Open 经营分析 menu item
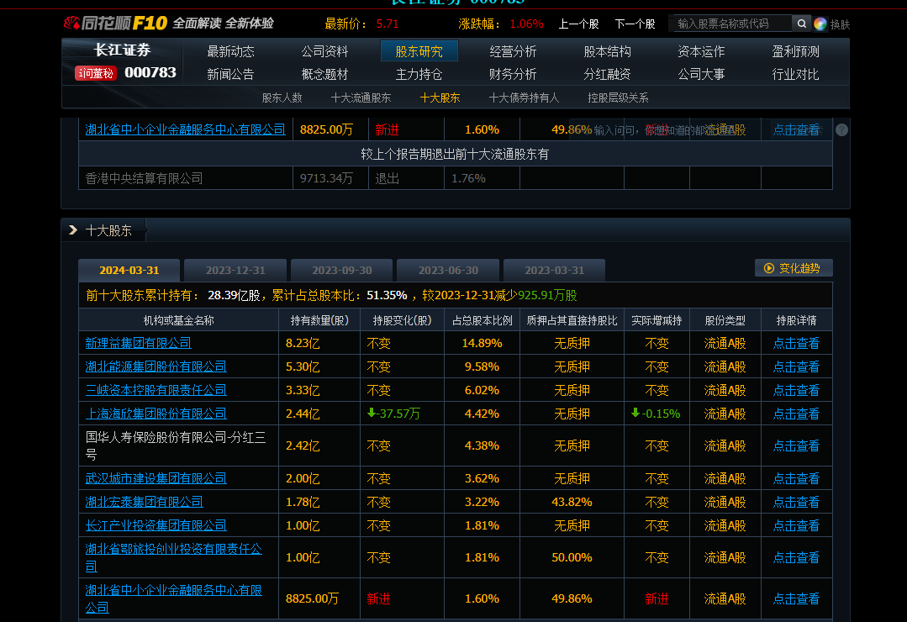This screenshot has width=907, height=622. click(513, 51)
